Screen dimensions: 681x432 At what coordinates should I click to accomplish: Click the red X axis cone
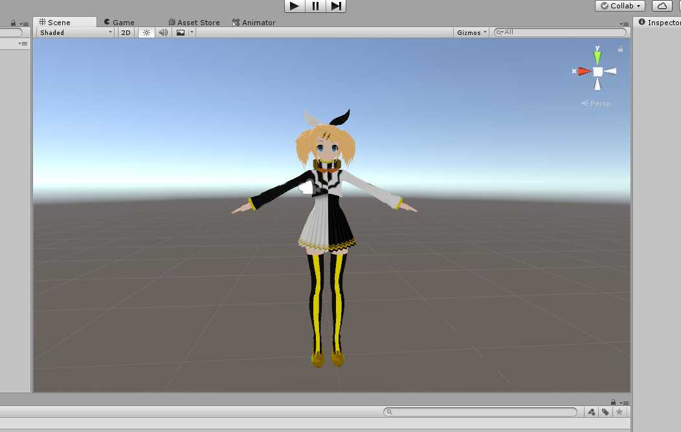click(x=583, y=71)
